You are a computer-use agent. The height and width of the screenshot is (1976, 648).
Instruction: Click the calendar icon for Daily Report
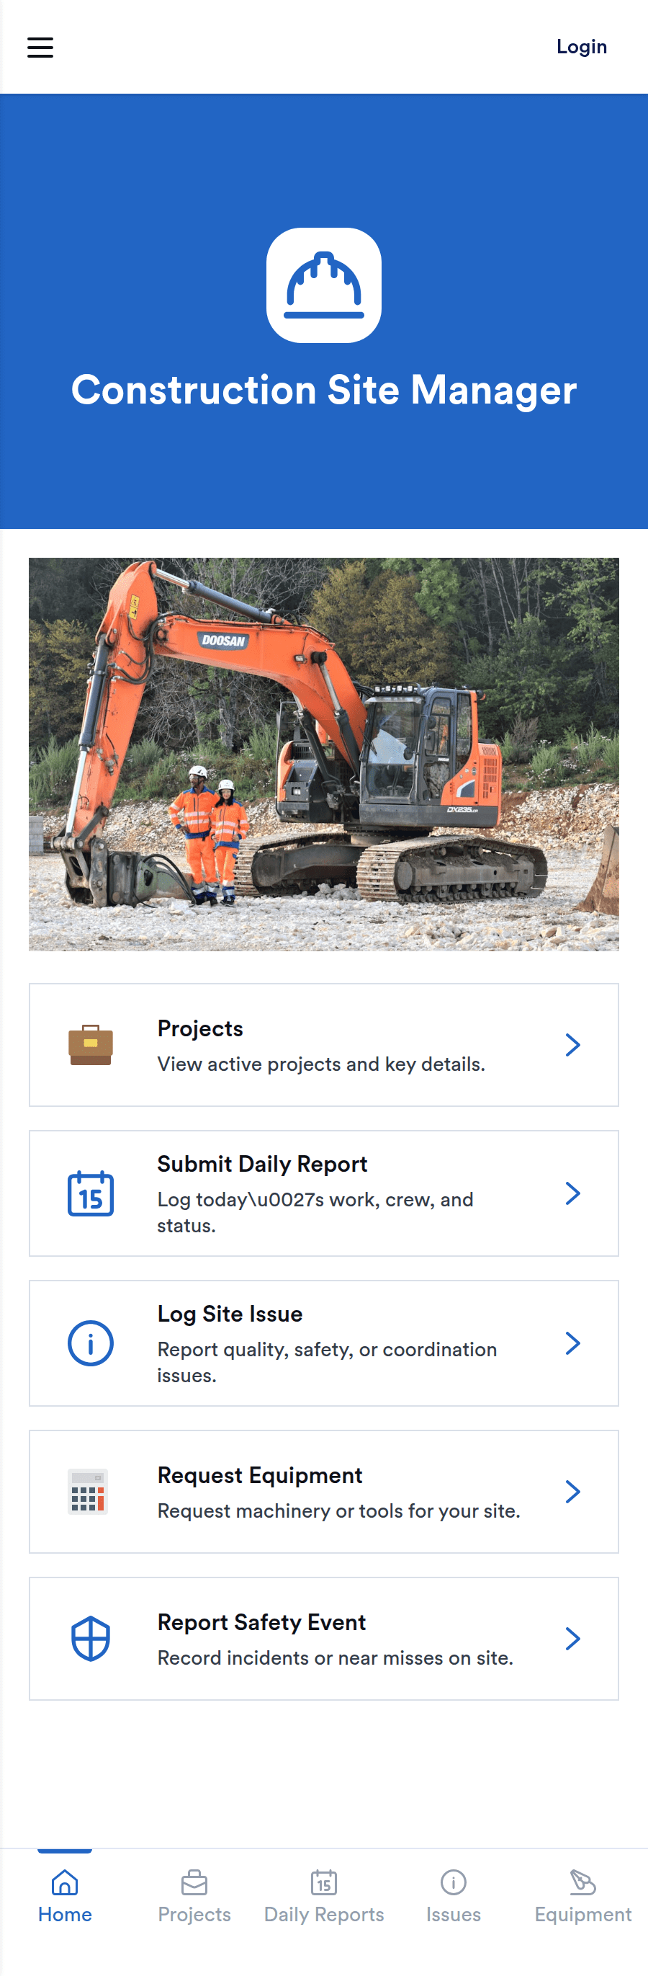pyautogui.click(x=91, y=1193)
